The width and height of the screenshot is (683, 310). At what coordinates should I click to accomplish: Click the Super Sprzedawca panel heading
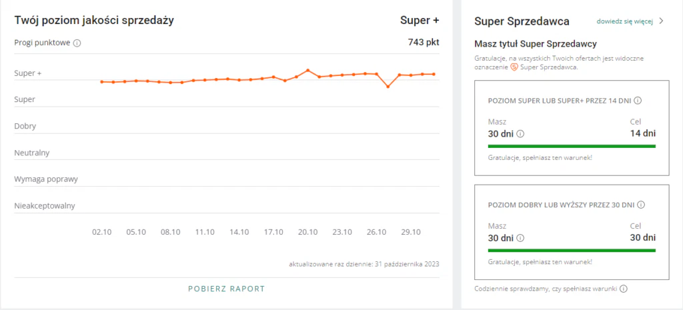[x=522, y=21]
